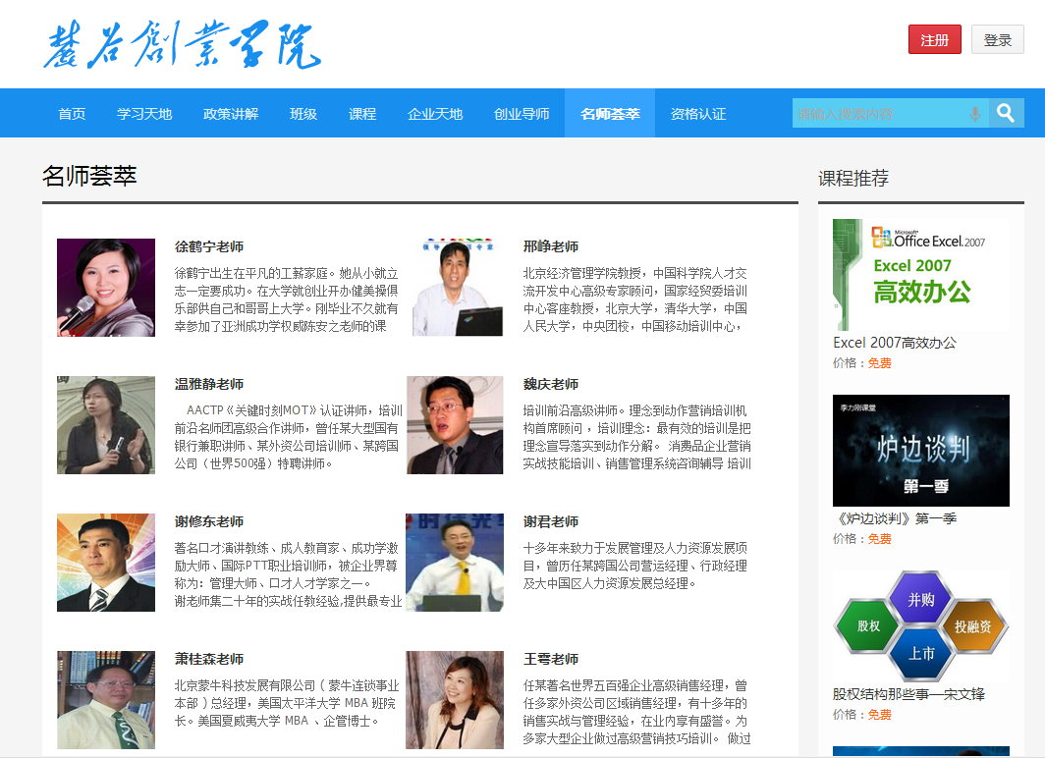Click 魏庆 teacher photo

[455, 425]
